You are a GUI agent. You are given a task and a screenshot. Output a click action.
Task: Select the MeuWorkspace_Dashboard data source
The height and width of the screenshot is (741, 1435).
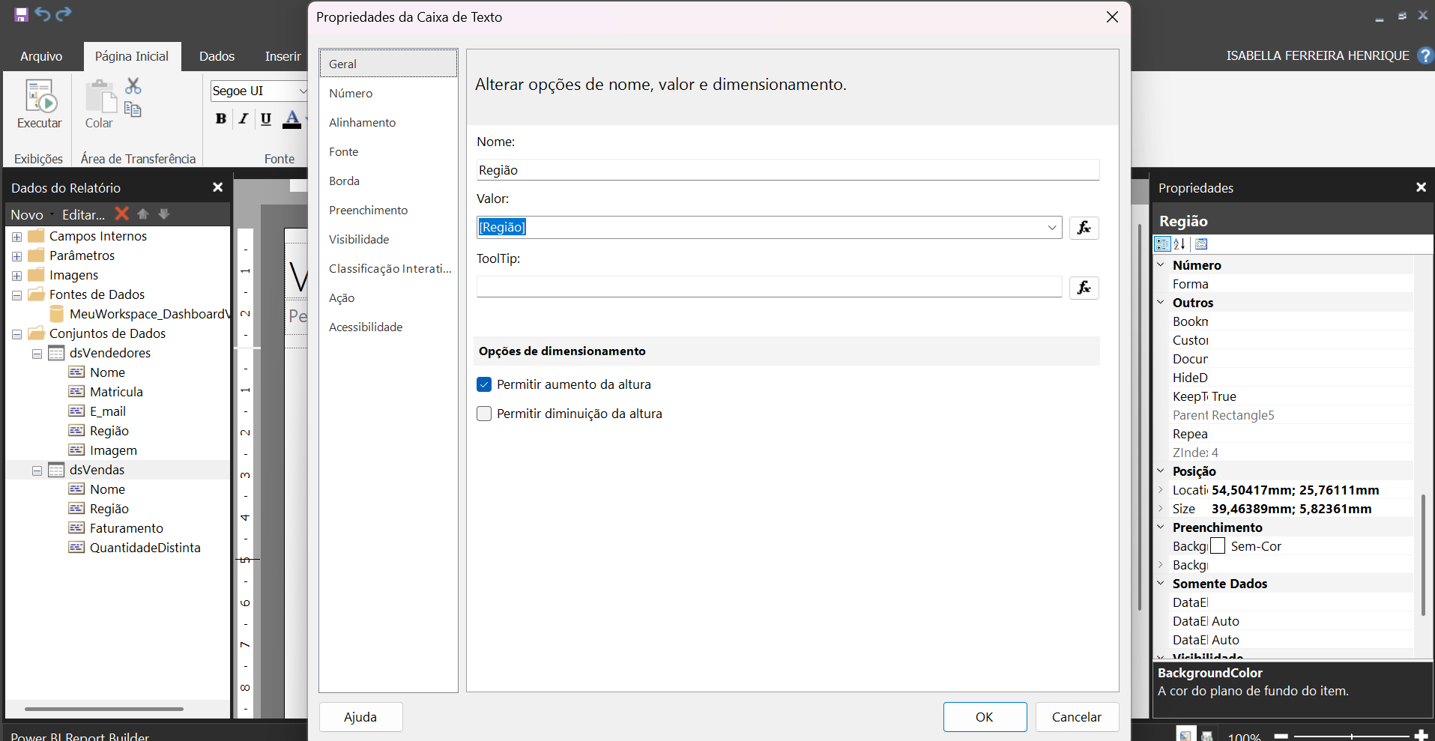pos(148,314)
